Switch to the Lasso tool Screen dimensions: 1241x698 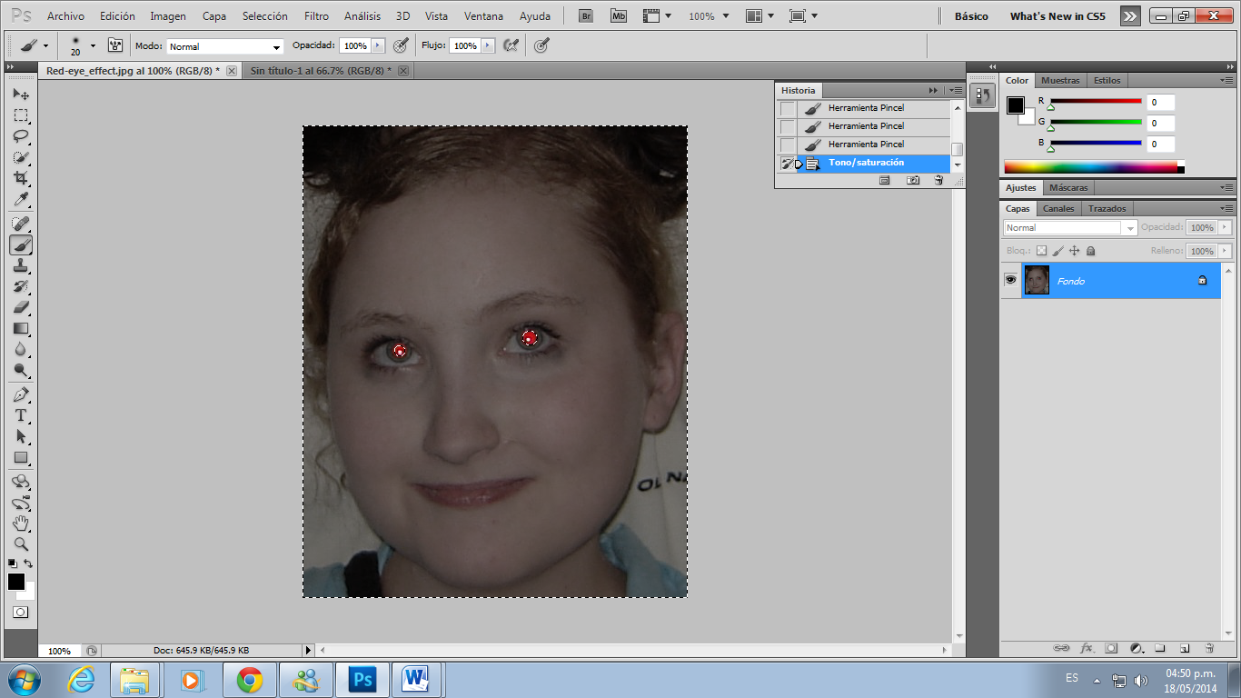point(20,136)
